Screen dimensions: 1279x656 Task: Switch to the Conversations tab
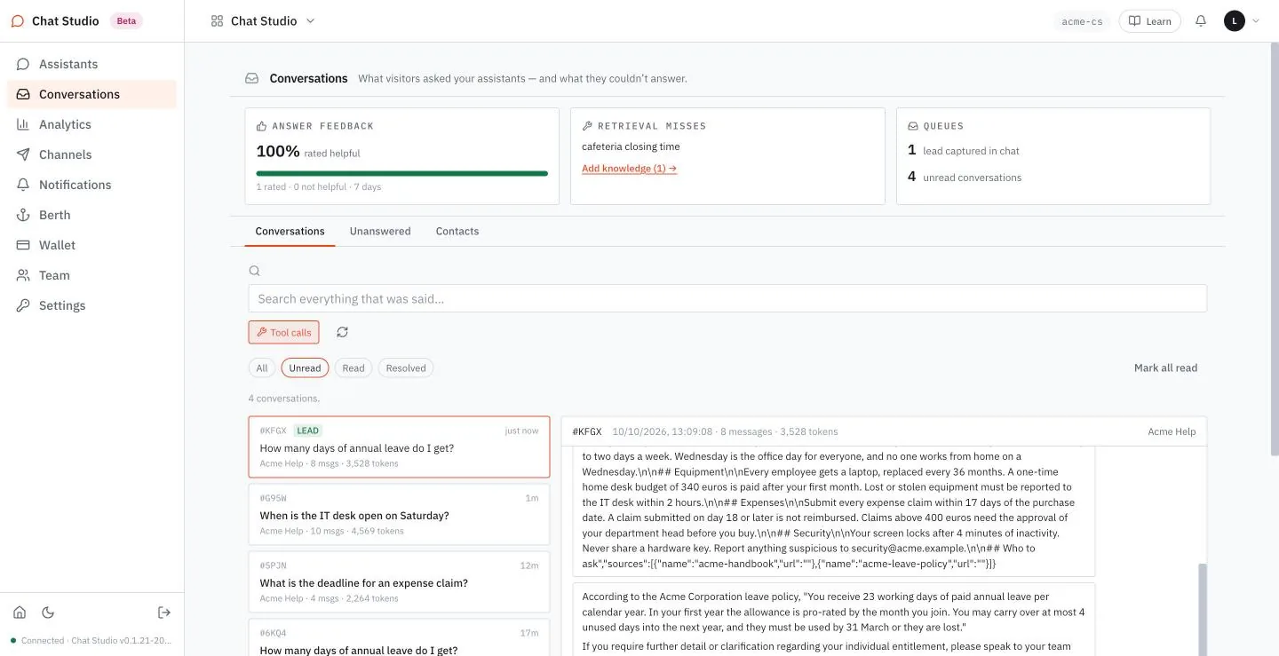point(290,231)
